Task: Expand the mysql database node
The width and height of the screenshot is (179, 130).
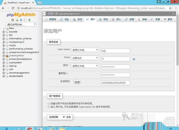Action: (4, 46)
